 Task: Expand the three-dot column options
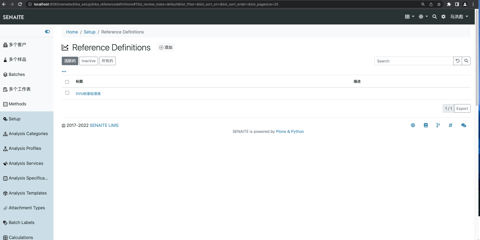click(x=64, y=71)
